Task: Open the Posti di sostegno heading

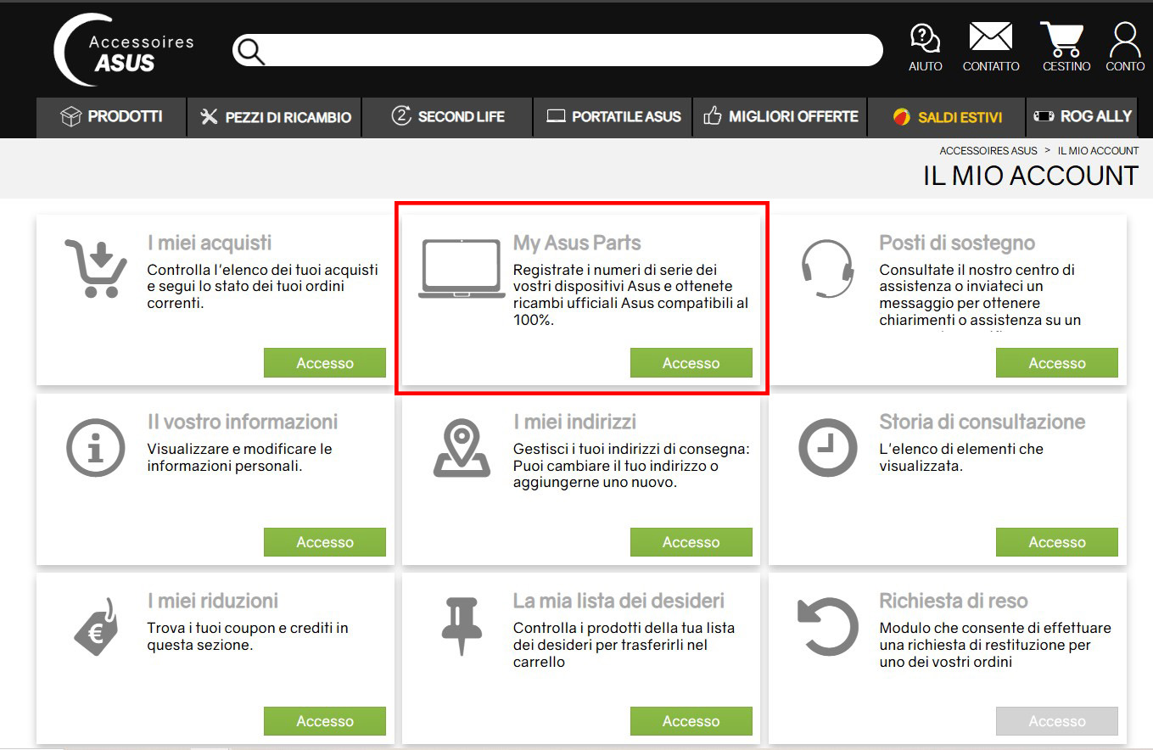Action: [957, 243]
